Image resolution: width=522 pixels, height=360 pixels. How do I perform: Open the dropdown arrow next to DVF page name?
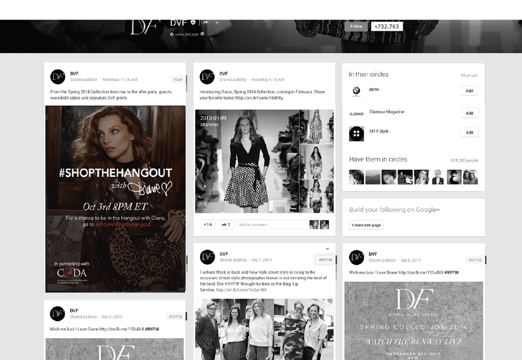click(x=217, y=23)
